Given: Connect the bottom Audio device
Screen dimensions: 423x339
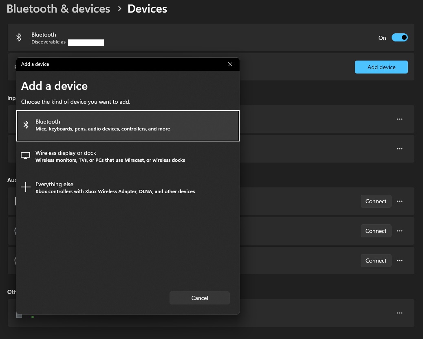Looking at the screenshot, I should click(376, 261).
